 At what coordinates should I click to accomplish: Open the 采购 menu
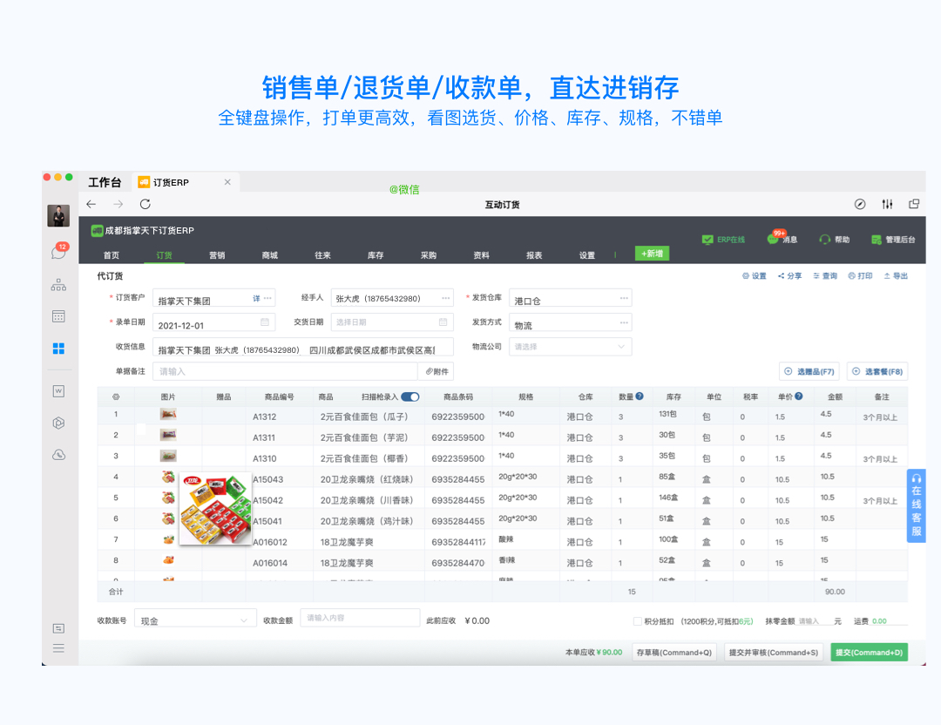(429, 255)
